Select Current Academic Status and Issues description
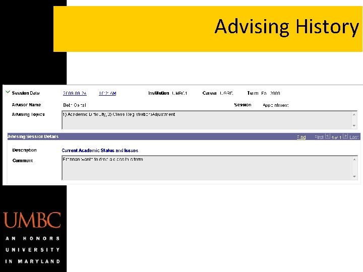The height and width of the screenshot is (272, 363). pos(100,151)
